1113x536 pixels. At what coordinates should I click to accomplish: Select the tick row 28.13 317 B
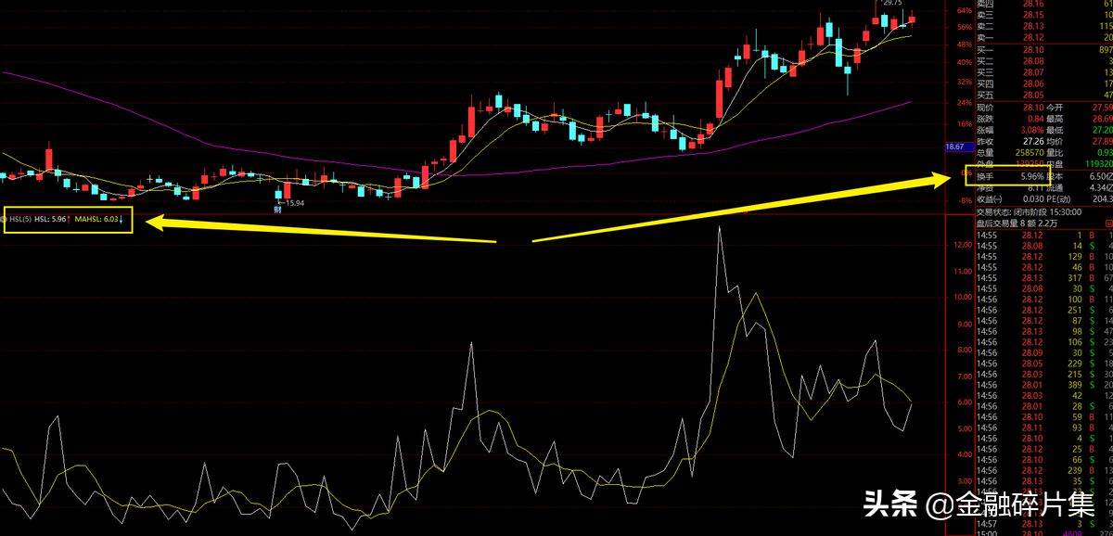tap(1043, 277)
